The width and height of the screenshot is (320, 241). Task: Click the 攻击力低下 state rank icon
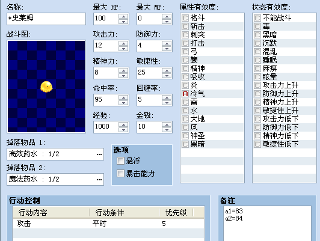pyautogui.click(x=257, y=119)
